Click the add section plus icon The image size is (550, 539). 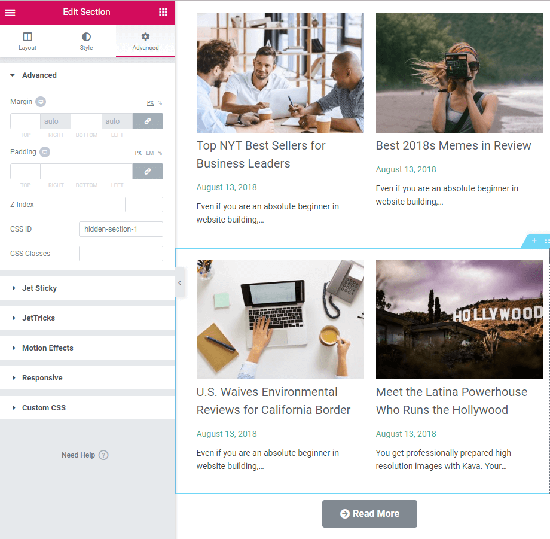(x=534, y=240)
